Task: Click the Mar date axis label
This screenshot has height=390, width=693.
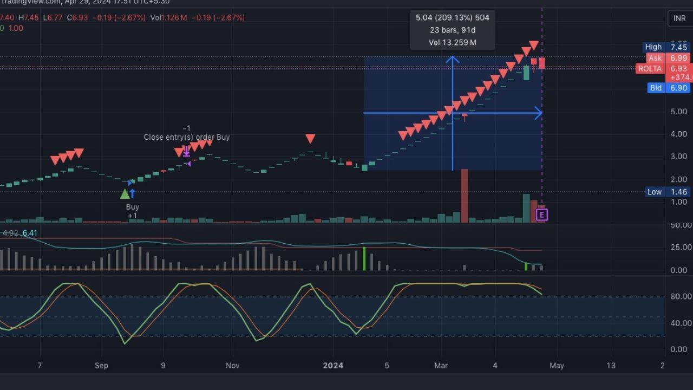Action: pos(441,366)
